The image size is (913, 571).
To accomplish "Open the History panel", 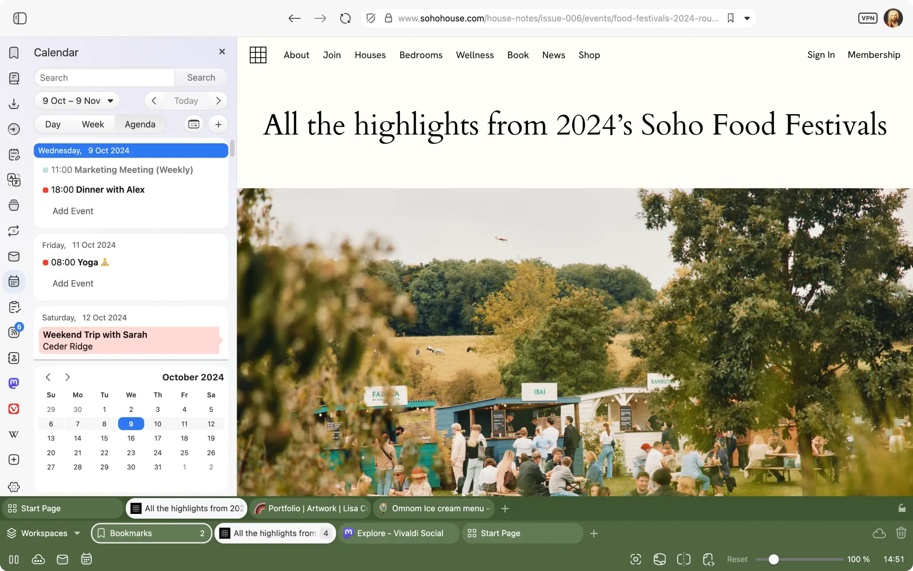I will point(14,129).
